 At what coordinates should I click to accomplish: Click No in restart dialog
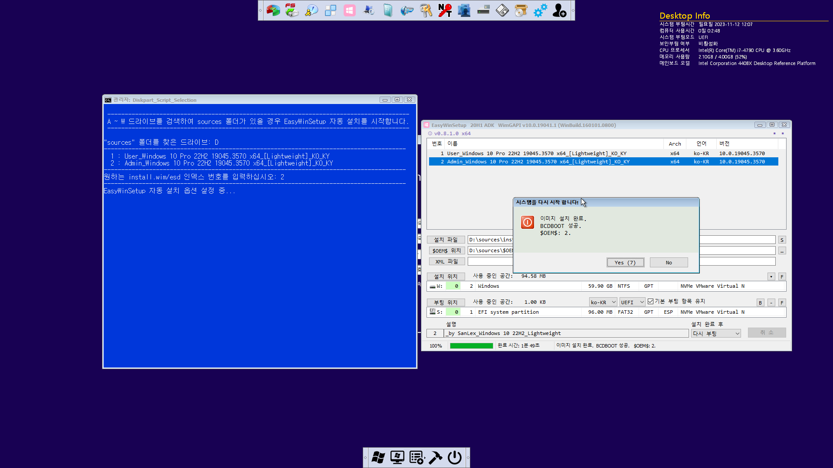pyautogui.click(x=669, y=263)
